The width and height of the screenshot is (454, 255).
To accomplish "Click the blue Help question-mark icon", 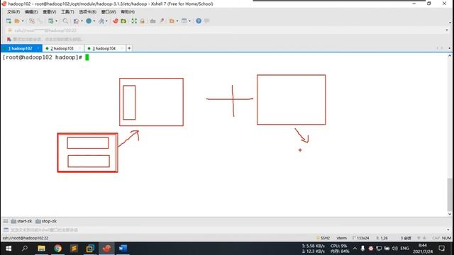I will (199, 21).
